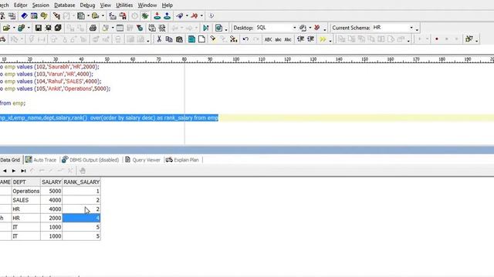494x277 pixels.
Task: Click the RANK_SALARY column header
Action: coord(82,182)
